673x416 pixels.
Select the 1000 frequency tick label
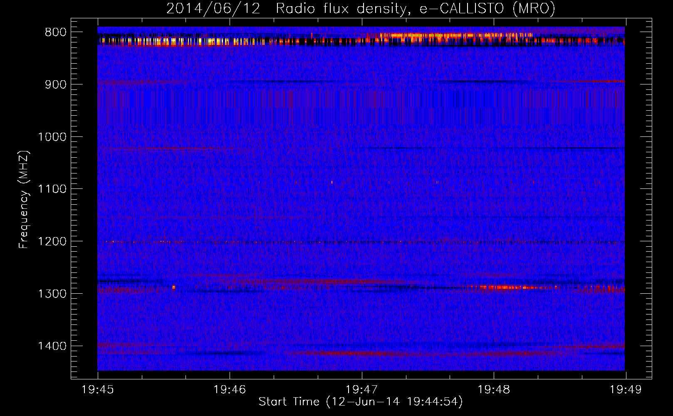[x=52, y=137]
